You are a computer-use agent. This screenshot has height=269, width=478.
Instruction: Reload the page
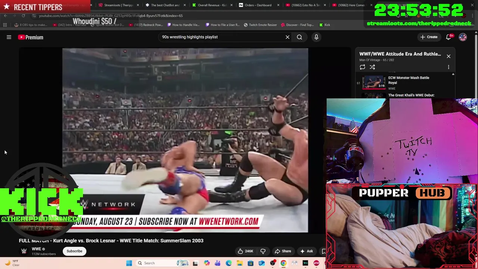point(23,16)
